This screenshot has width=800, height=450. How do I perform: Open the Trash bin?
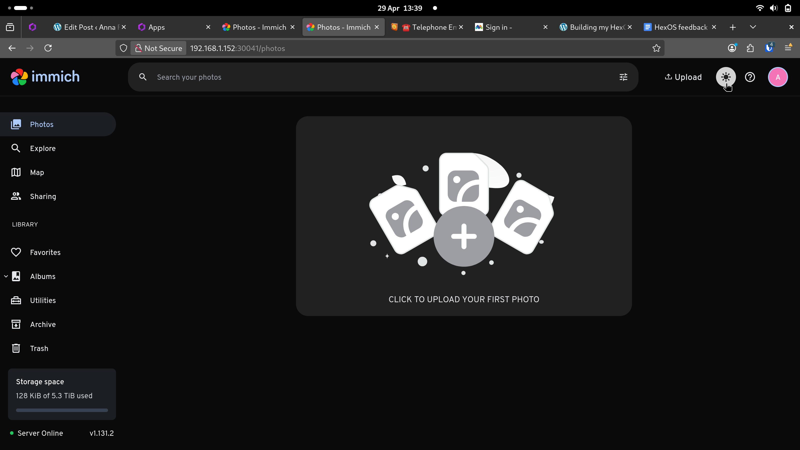(58, 348)
